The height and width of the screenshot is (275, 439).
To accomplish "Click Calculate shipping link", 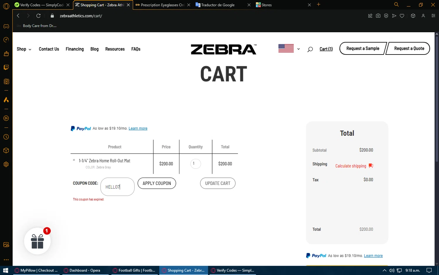I will 351,166.
